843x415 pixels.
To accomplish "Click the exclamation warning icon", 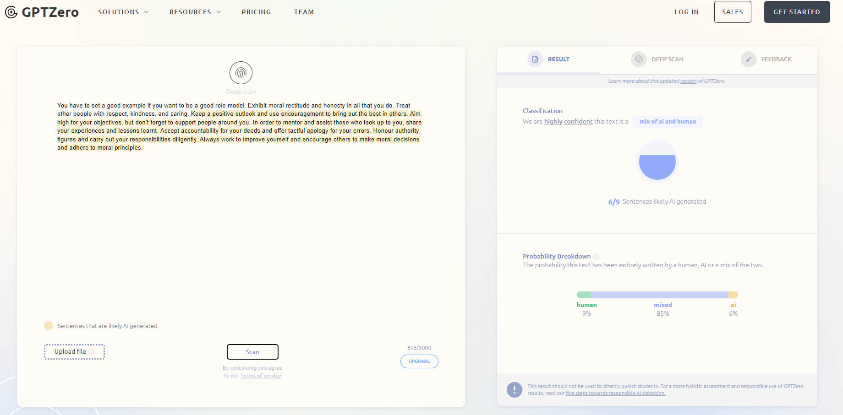I will 514,390.
